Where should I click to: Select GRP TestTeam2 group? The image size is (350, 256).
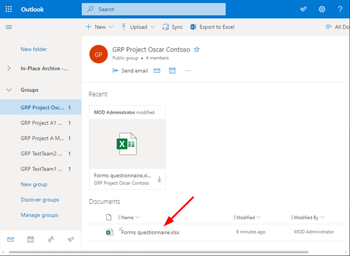click(41, 153)
